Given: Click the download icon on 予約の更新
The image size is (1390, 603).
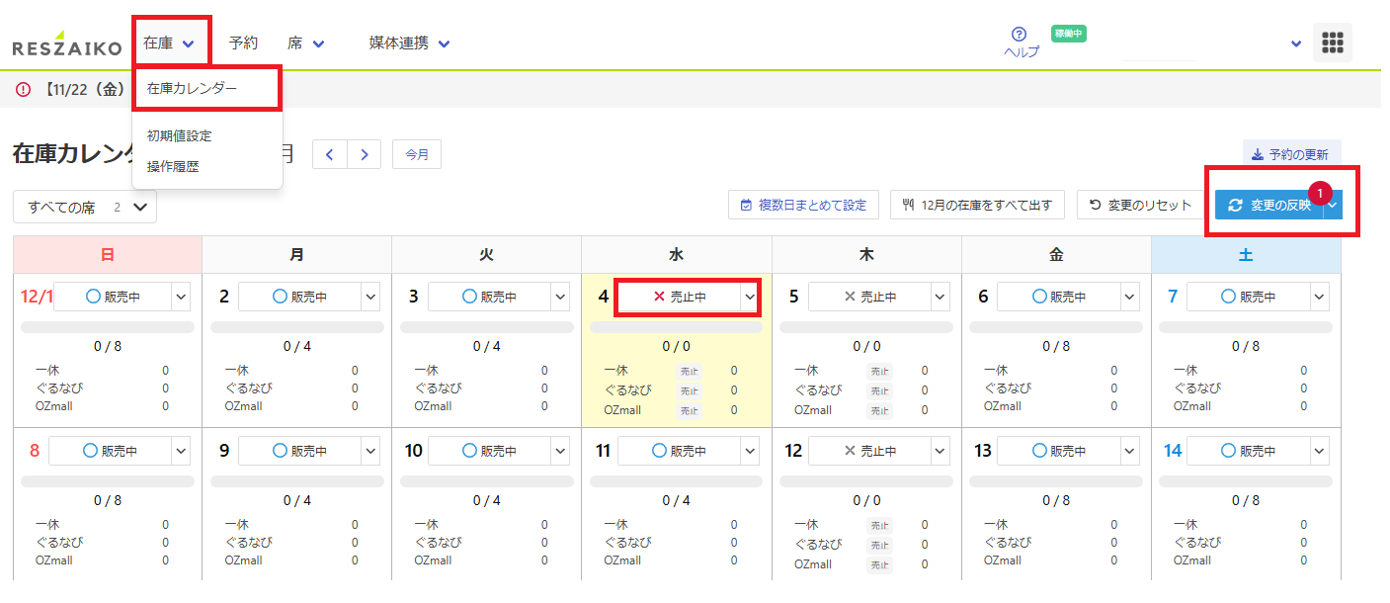Looking at the screenshot, I should click(x=1257, y=155).
